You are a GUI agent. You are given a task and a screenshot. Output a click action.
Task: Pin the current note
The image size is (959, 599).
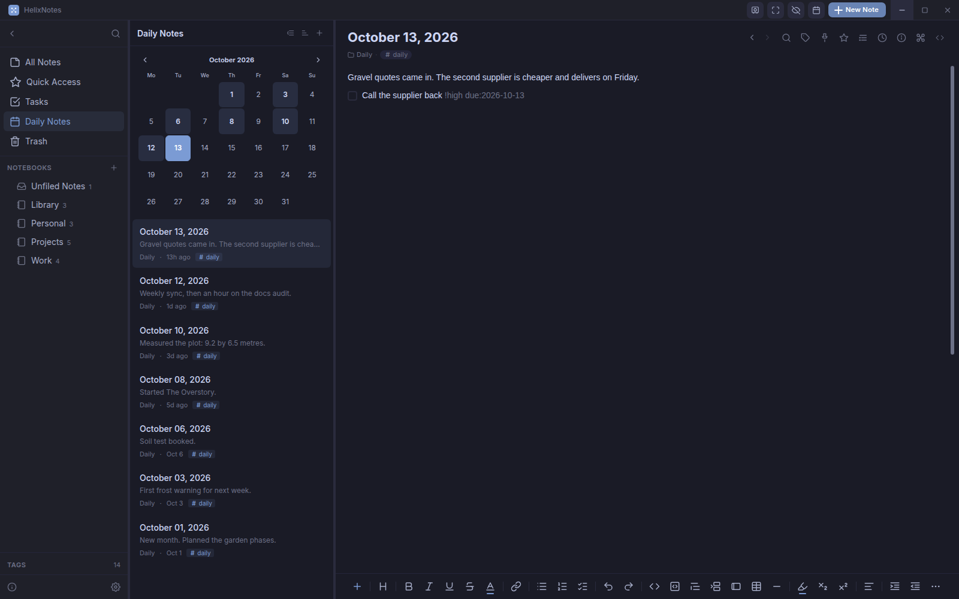click(x=825, y=38)
